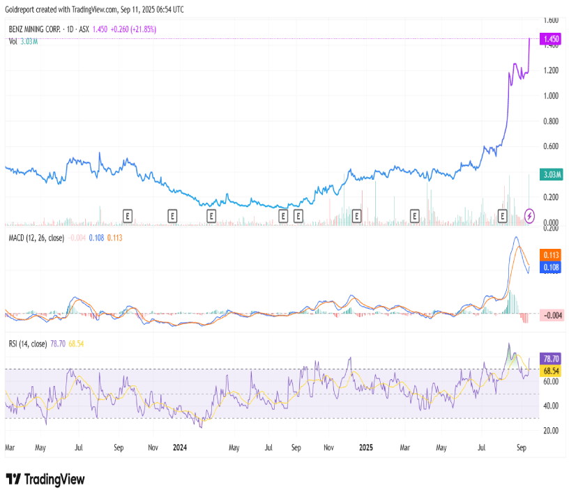This screenshot has height=490, width=569.
Task: Select the RSI (14, close) indicator legend
Action: [29, 344]
